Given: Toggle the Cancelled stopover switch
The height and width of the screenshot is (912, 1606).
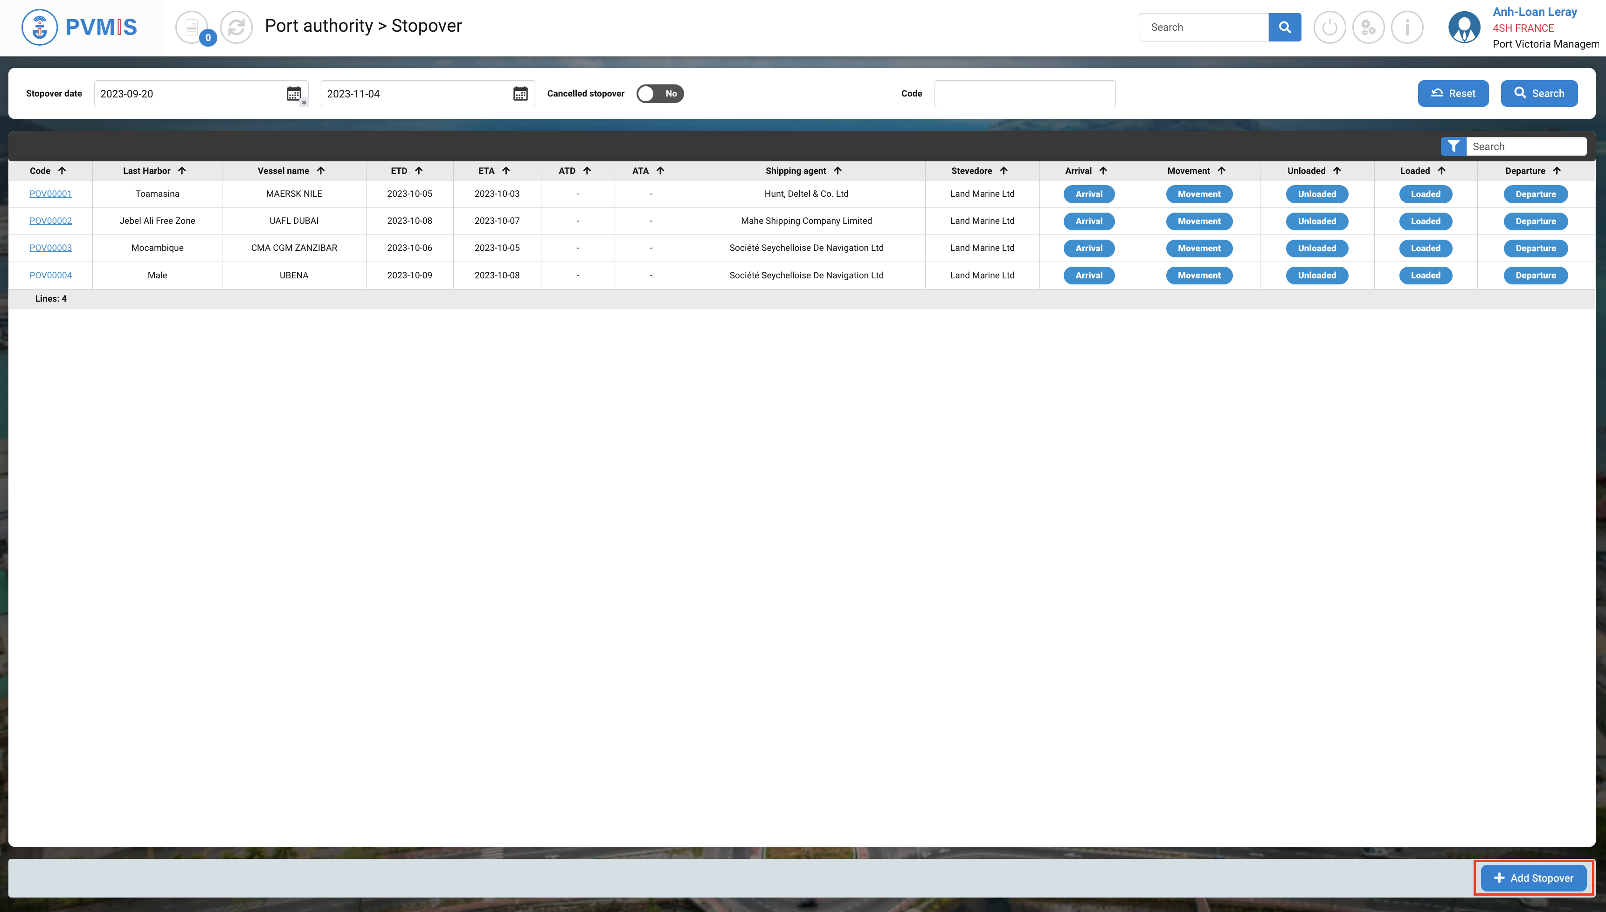Looking at the screenshot, I should (659, 94).
